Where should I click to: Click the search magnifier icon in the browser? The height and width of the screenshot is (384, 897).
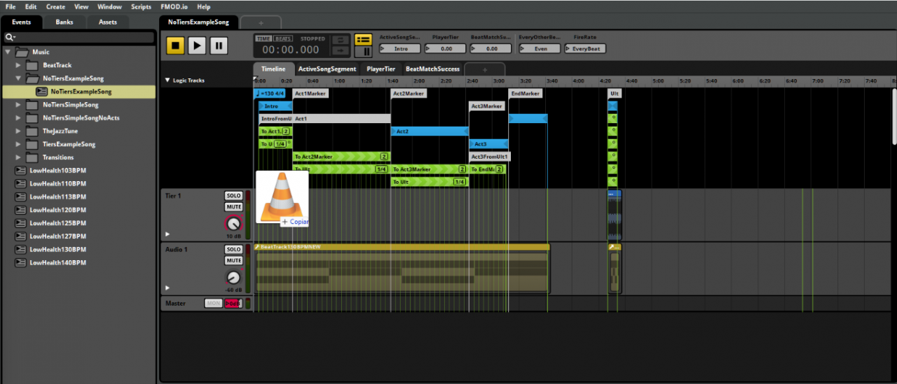(x=10, y=37)
